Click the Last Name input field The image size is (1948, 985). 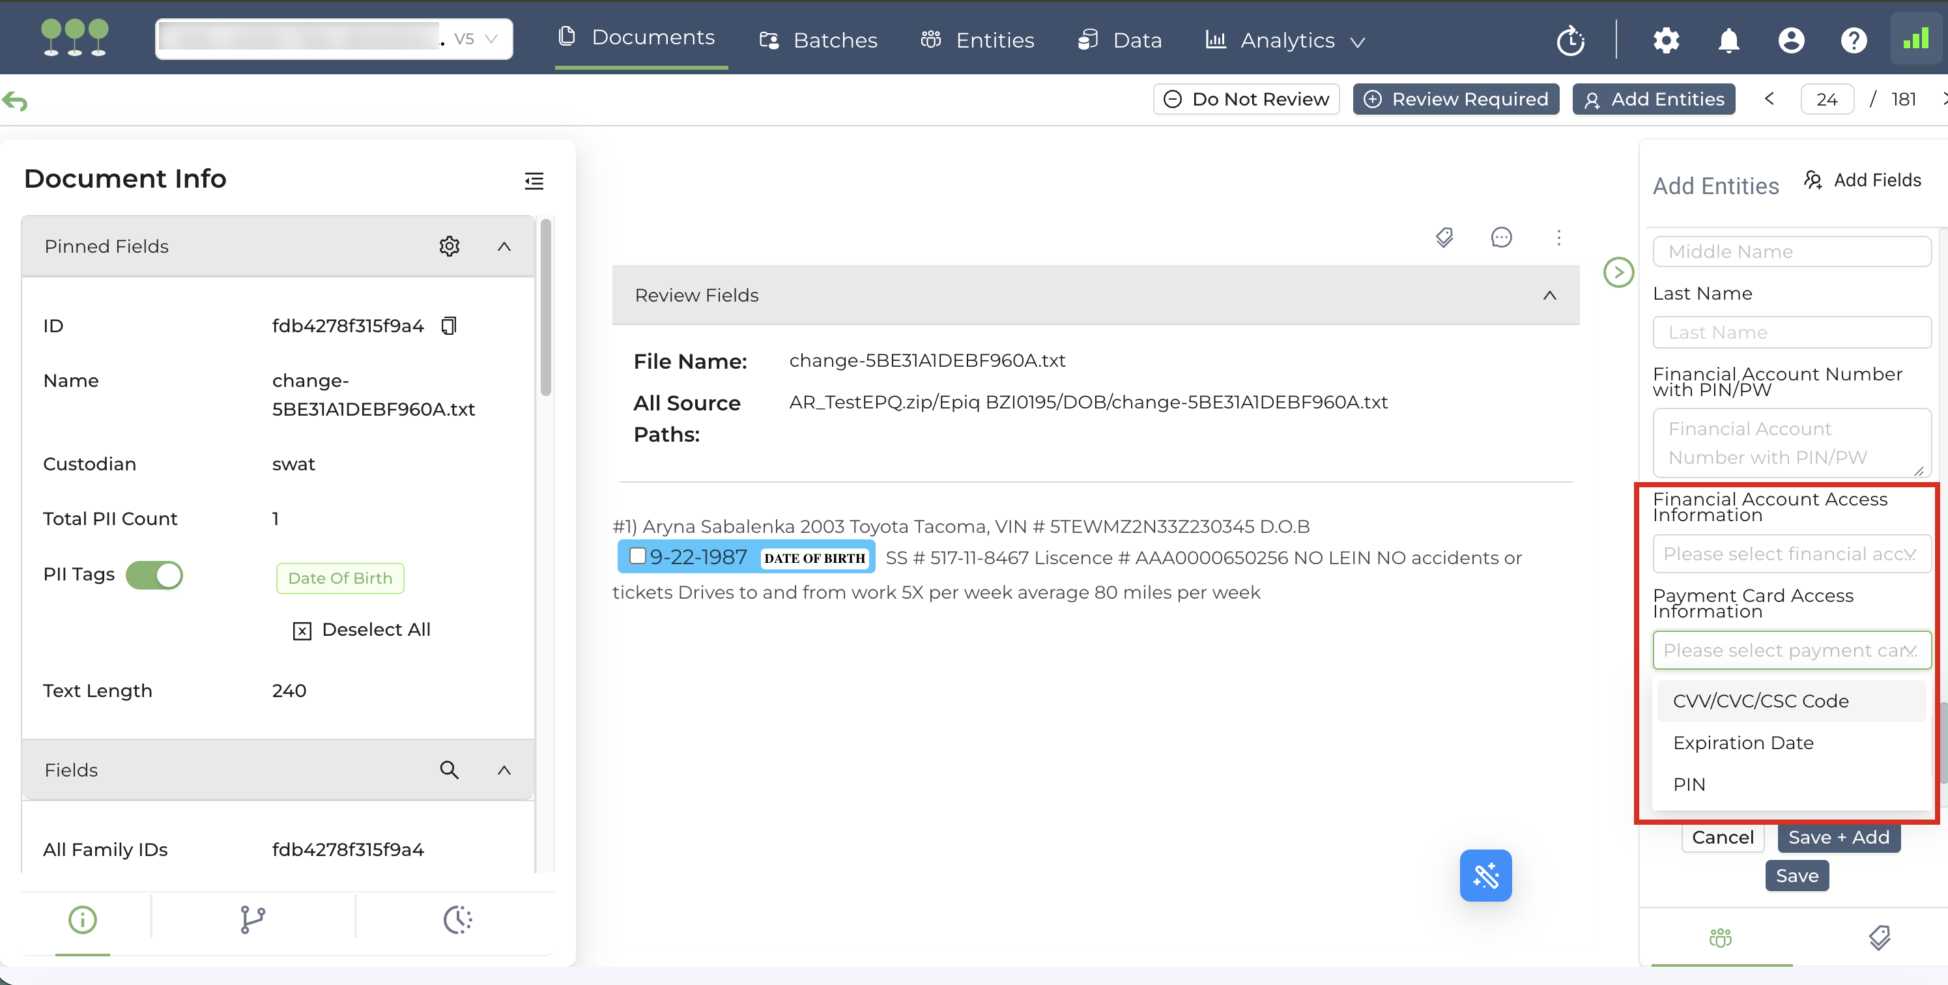point(1791,333)
